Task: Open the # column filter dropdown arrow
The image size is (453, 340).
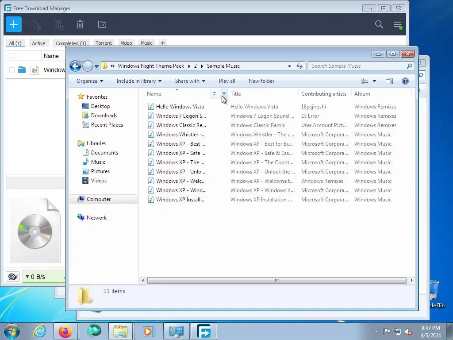Action: [224, 93]
